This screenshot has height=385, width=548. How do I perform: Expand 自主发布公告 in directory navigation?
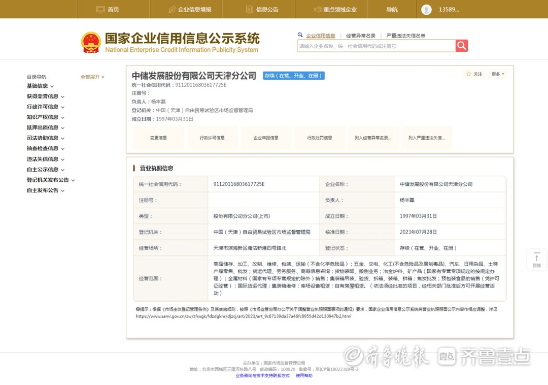[46, 190]
